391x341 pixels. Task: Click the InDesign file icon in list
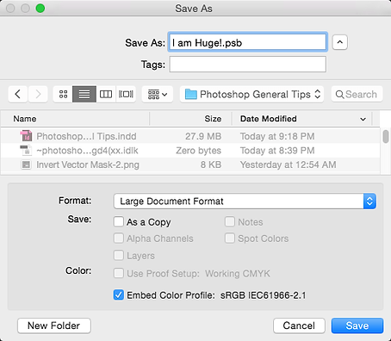tap(26, 136)
